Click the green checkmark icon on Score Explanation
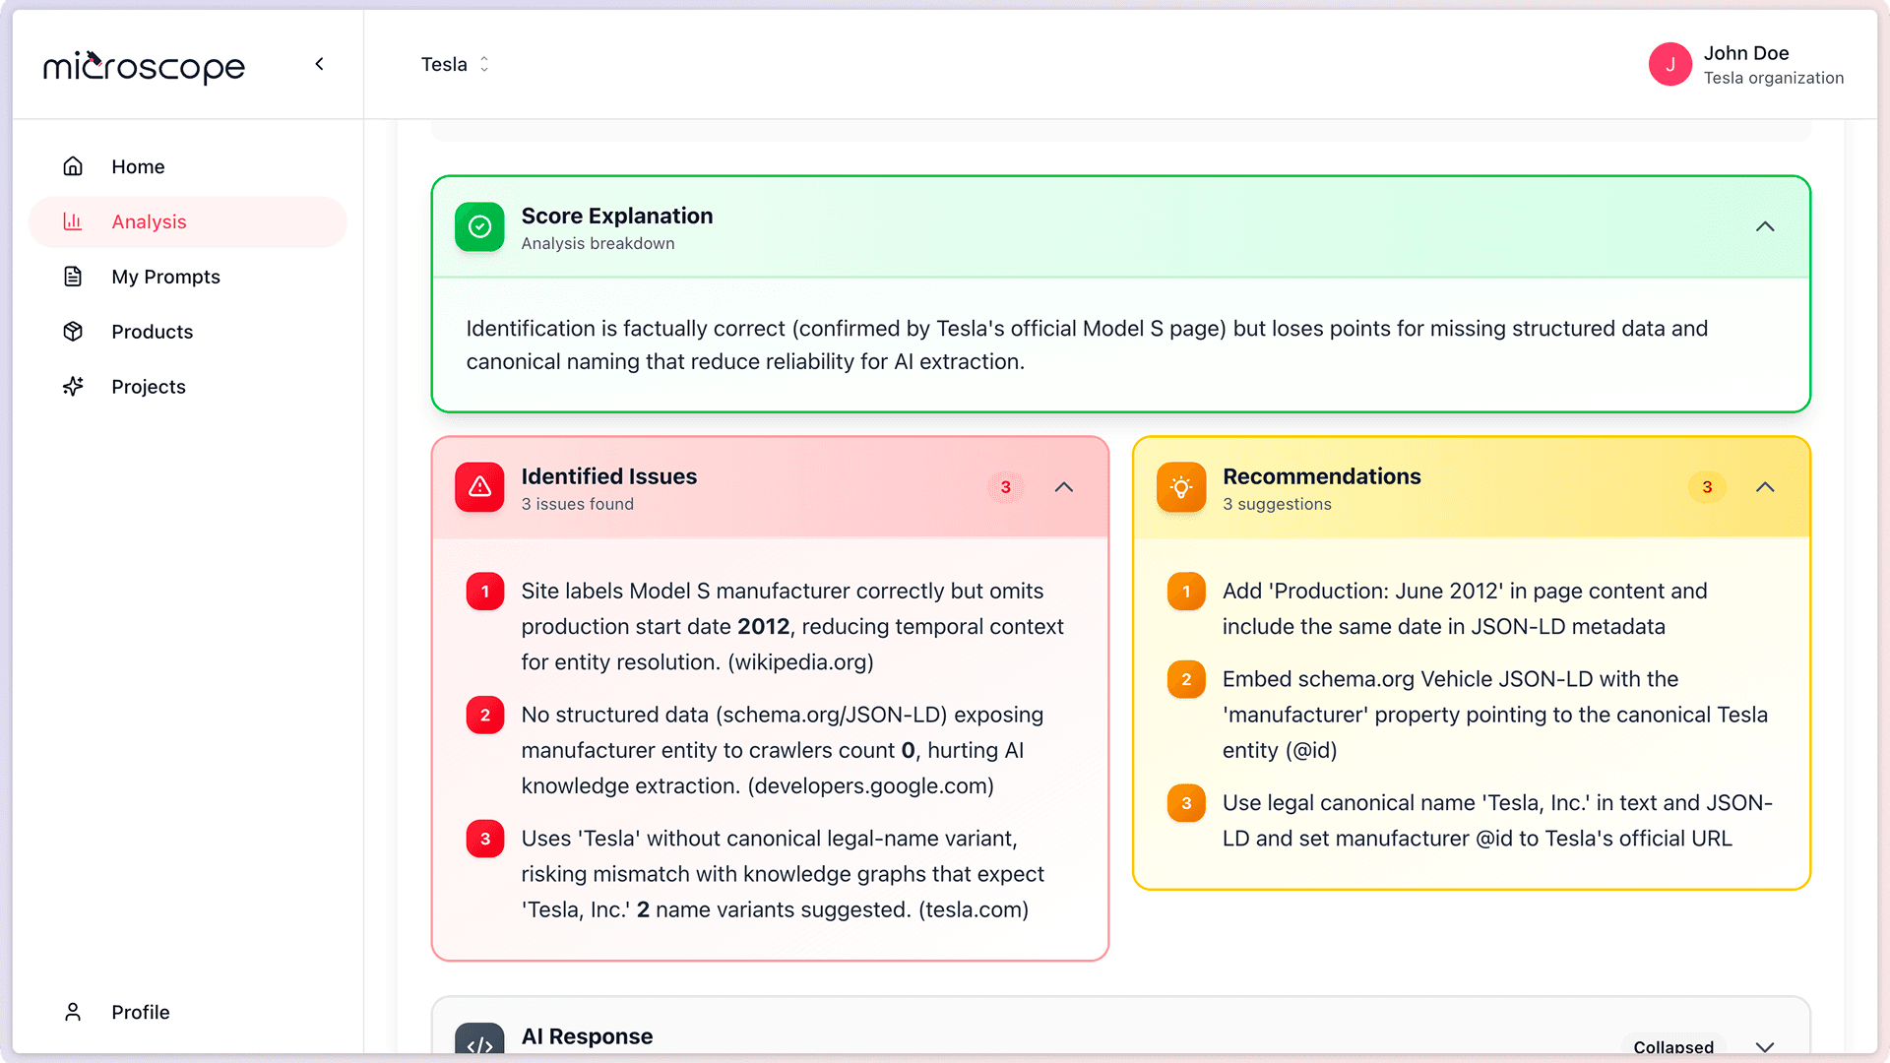The width and height of the screenshot is (1890, 1063). tap(479, 227)
